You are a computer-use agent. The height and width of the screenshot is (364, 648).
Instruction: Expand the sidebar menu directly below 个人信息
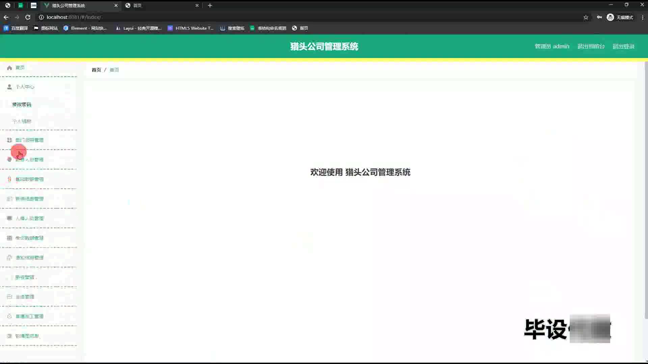coord(29,140)
